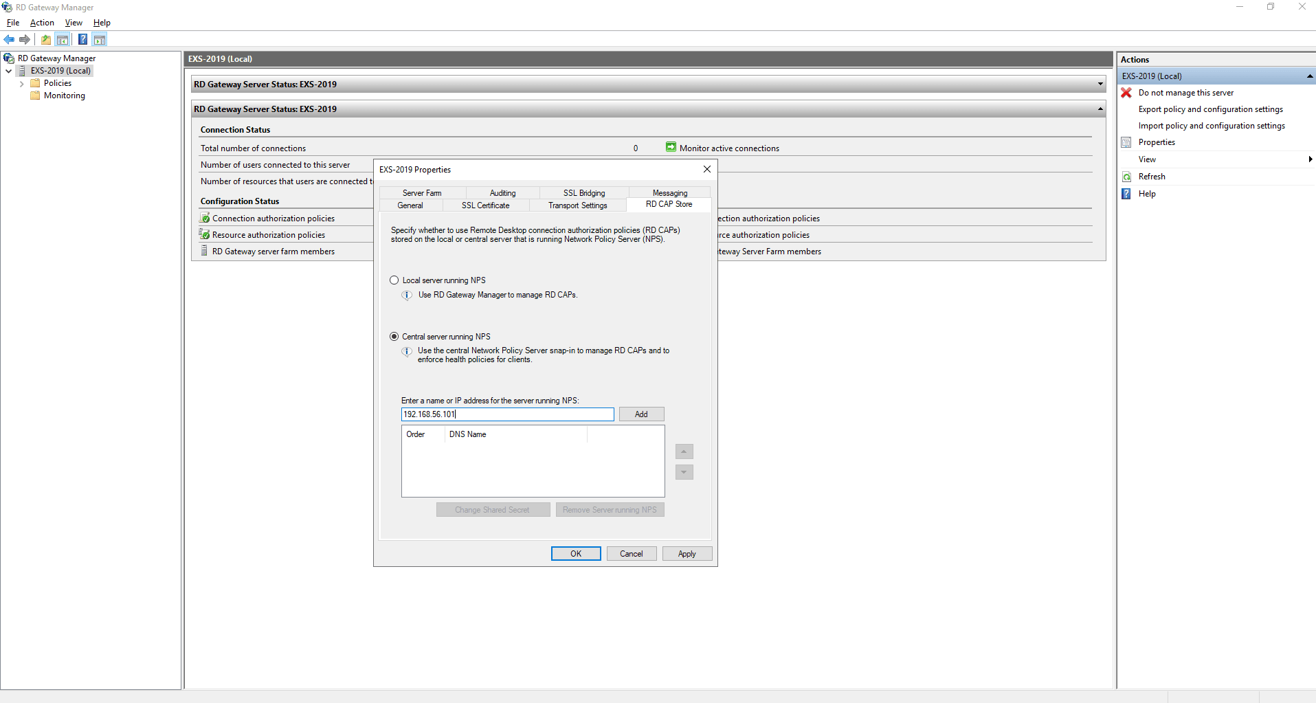Click the RD Gateway server farm members icon

(x=205, y=251)
